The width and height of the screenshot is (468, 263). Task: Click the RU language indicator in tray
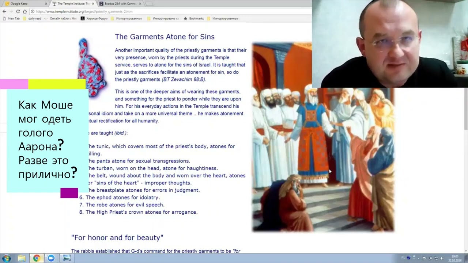403,258
